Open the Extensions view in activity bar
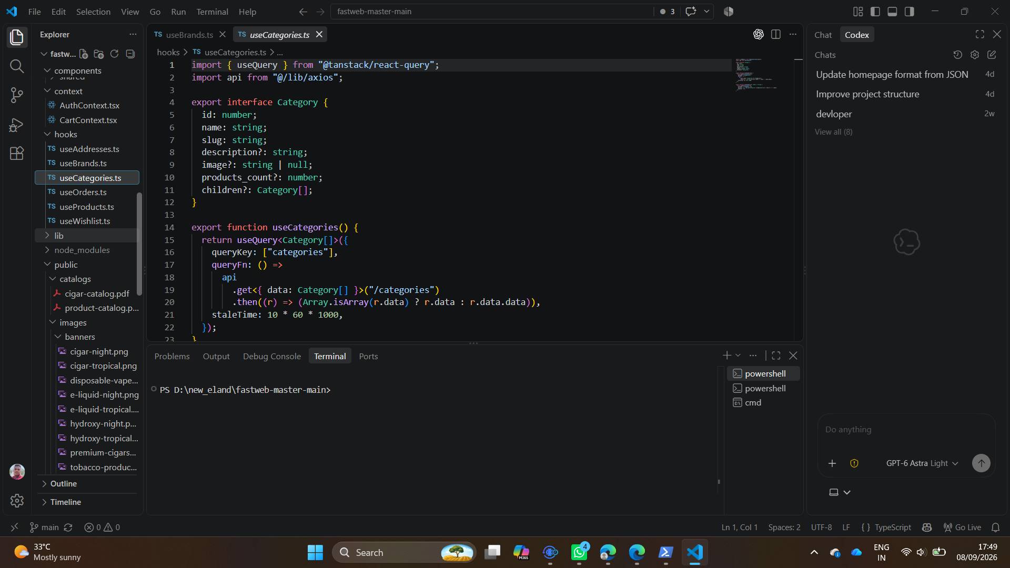The height and width of the screenshot is (568, 1010). point(17,153)
